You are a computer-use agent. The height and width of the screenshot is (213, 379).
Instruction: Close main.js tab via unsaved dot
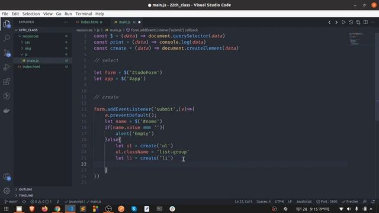coord(140,22)
